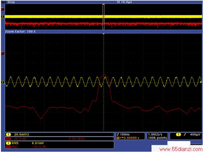The image size is (204, 153).
Task: Click the orange trigger position marker atop overview
Action: pyautogui.click(x=103, y=5)
